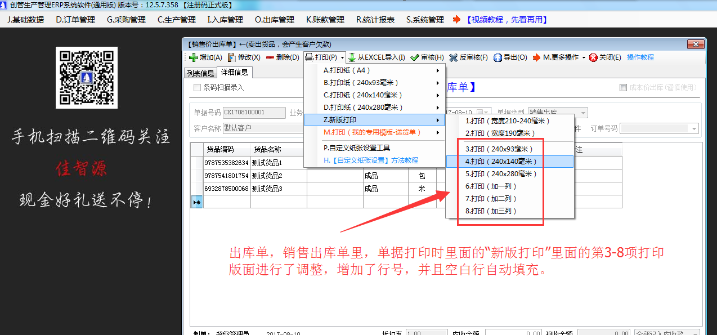
Task: Click the red minus 删除(D) delete icon
Action: [270, 57]
